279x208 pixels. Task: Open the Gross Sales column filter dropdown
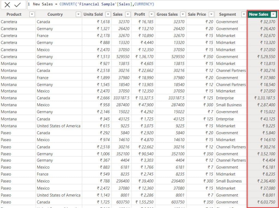[x=183, y=14]
